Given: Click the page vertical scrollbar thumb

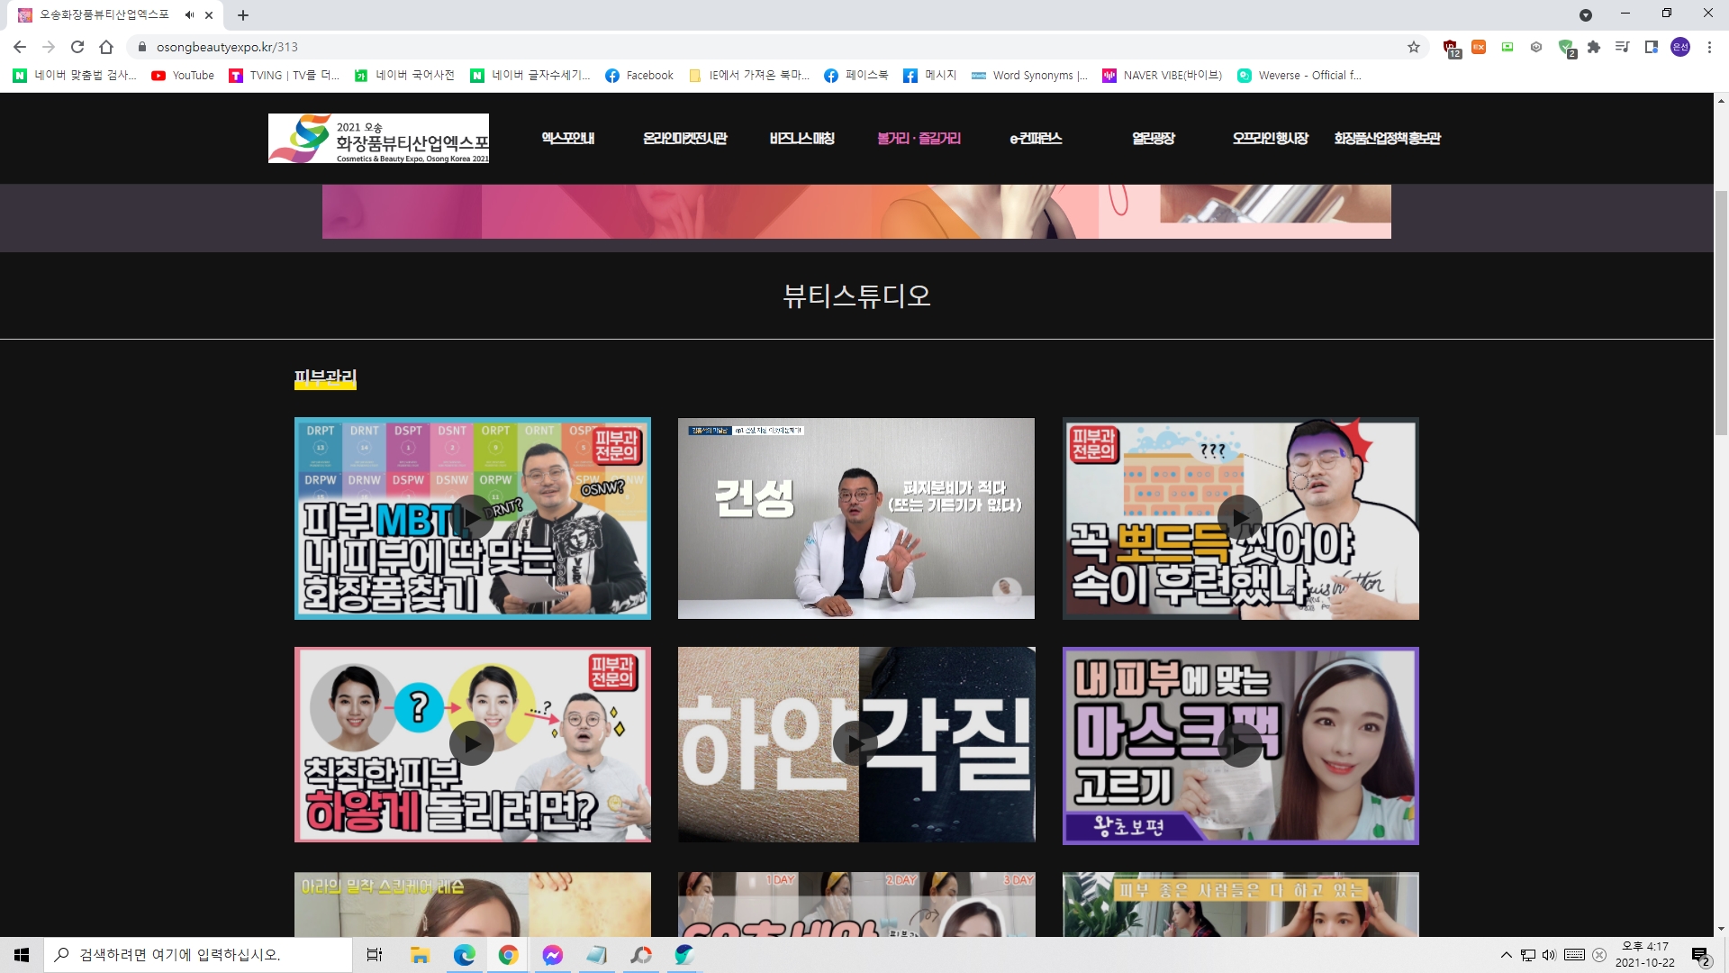Looking at the screenshot, I should (1721, 313).
